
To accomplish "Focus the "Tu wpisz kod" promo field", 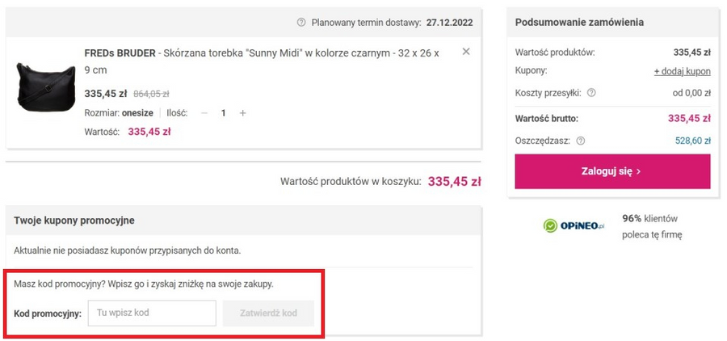I will tap(152, 313).
